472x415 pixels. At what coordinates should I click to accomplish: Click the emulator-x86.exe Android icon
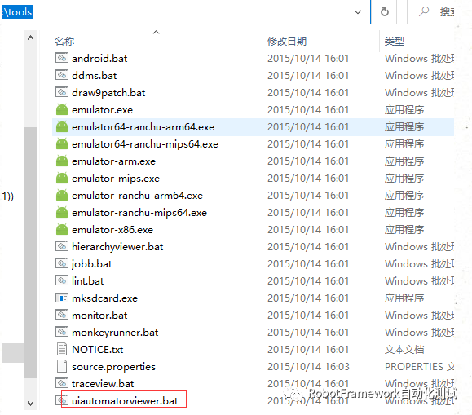click(62, 230)
